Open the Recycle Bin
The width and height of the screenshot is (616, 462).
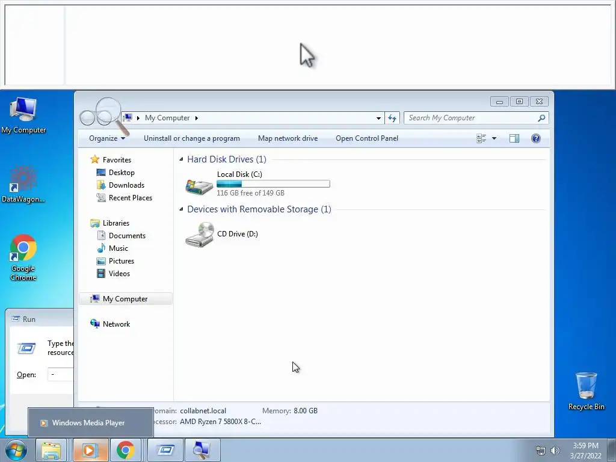(586, 391)
